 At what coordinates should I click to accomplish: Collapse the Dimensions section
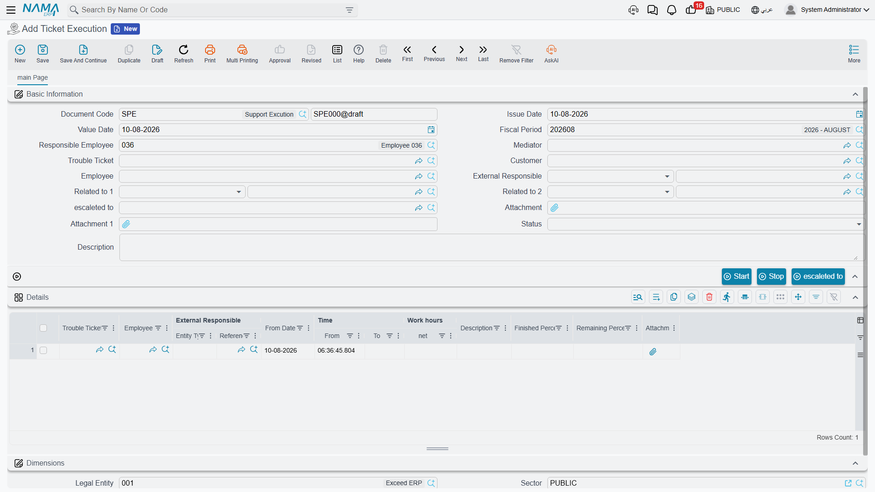click(855, 463)
